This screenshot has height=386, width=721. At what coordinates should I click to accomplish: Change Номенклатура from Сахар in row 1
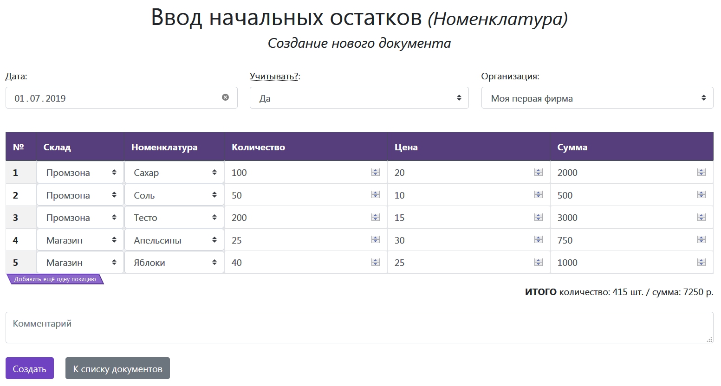[174, 173]
